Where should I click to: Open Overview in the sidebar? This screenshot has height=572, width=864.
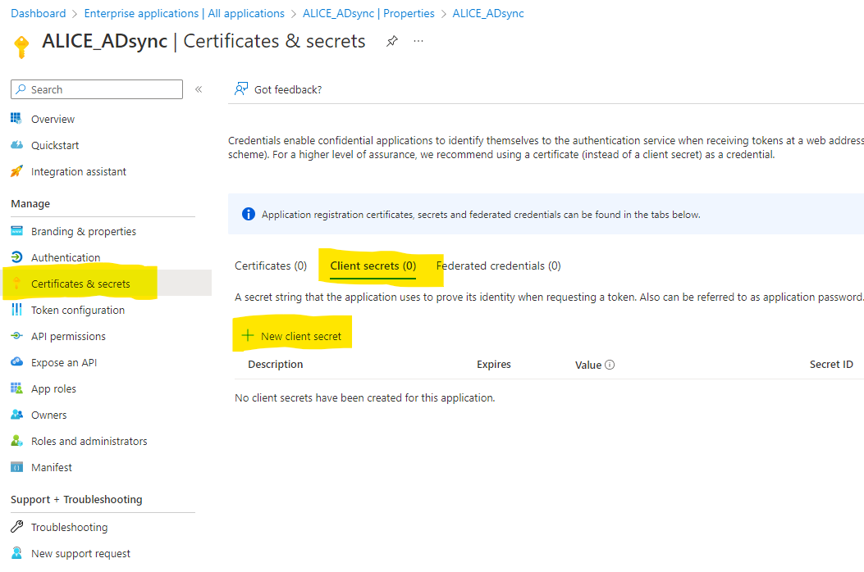coord(53,119)
